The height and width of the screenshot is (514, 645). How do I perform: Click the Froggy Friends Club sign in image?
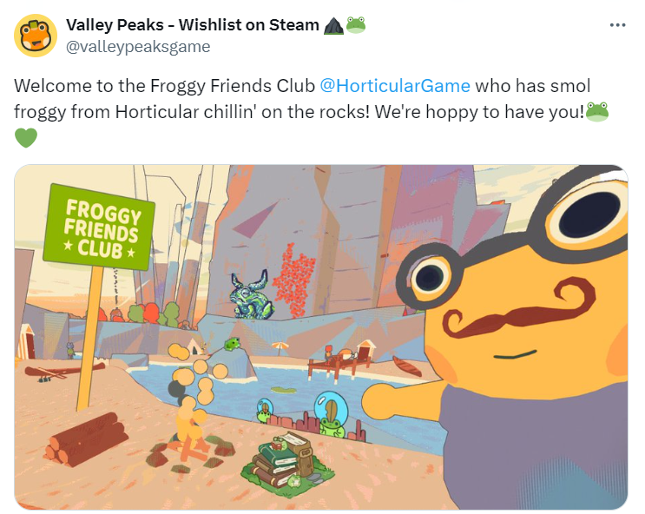[99, 227]
